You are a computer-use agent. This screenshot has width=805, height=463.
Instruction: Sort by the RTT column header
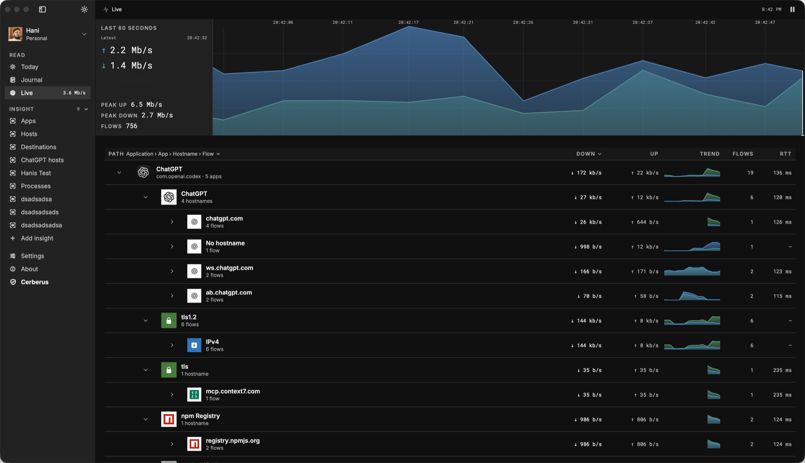click(x=785, y=154)
